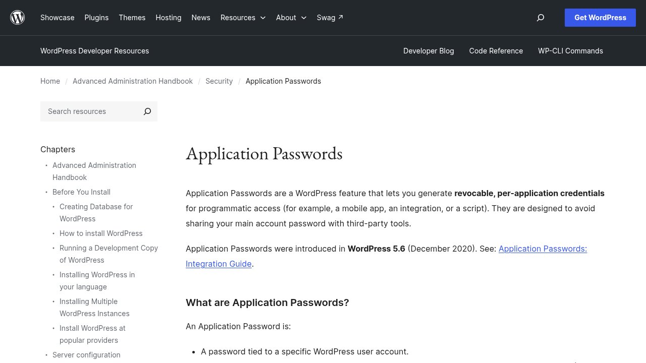The image size is (646, 363).
Task: Expand the About dropdown menu
Action: [291, 18]
